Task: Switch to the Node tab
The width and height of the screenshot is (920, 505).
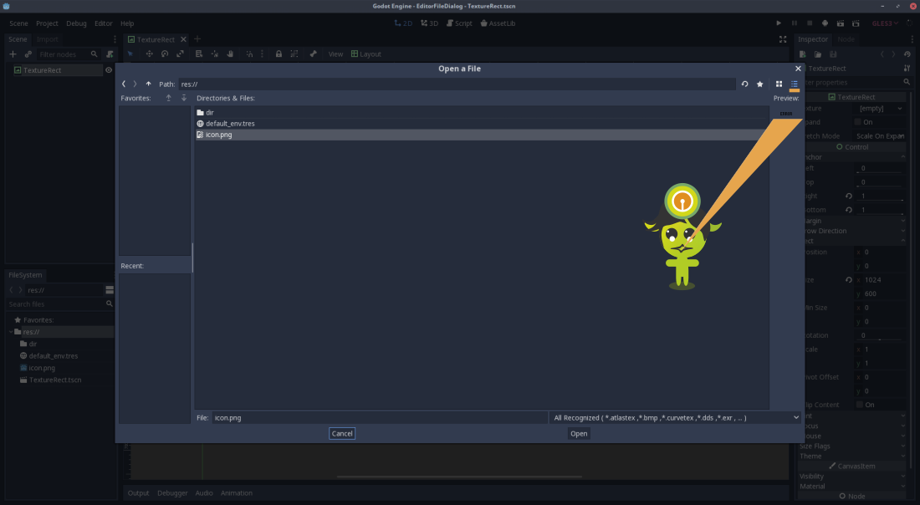Action: pos(846,39)
